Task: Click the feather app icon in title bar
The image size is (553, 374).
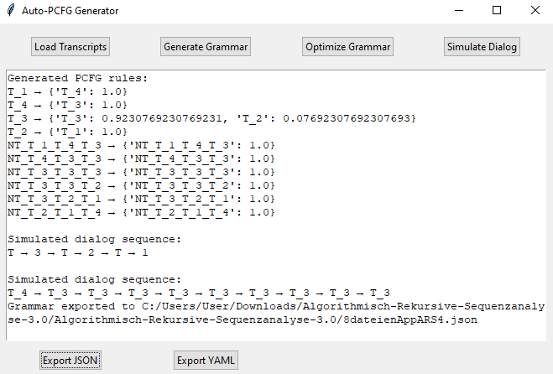Action: coord(10,11)
